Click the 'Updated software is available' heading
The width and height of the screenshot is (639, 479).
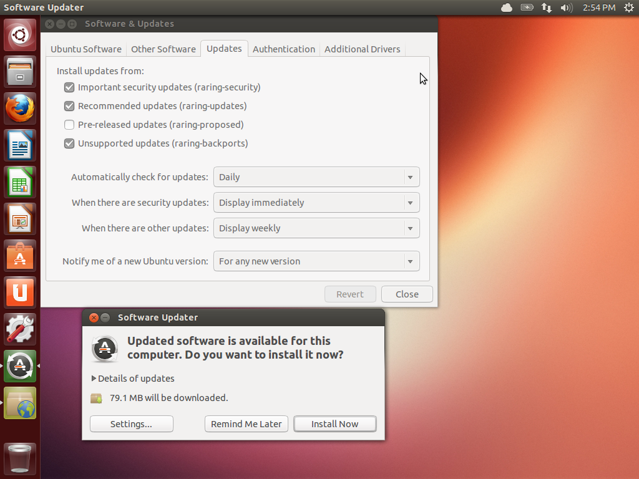click(235, 348)
